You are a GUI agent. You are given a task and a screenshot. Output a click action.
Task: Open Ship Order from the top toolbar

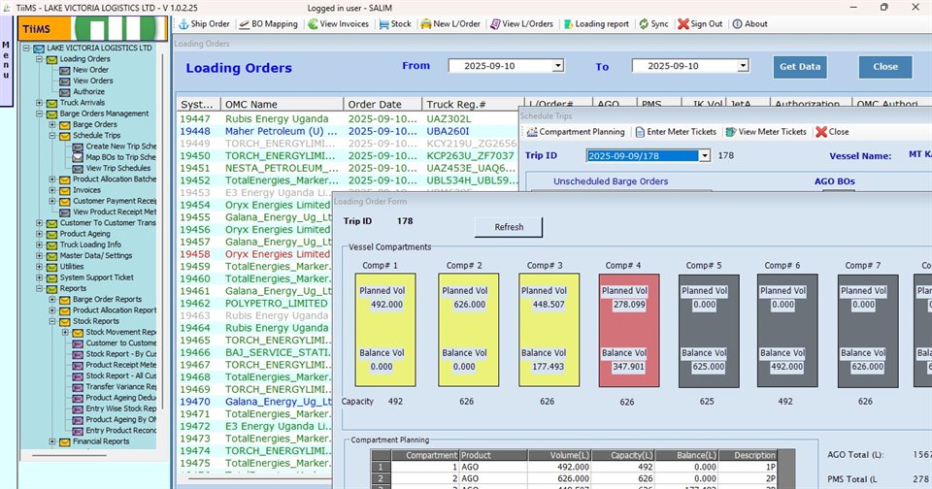click(204, 23)
